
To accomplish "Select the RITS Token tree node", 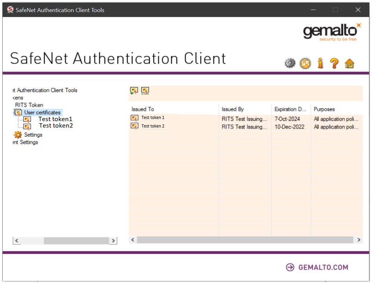I will pos(29,105).
